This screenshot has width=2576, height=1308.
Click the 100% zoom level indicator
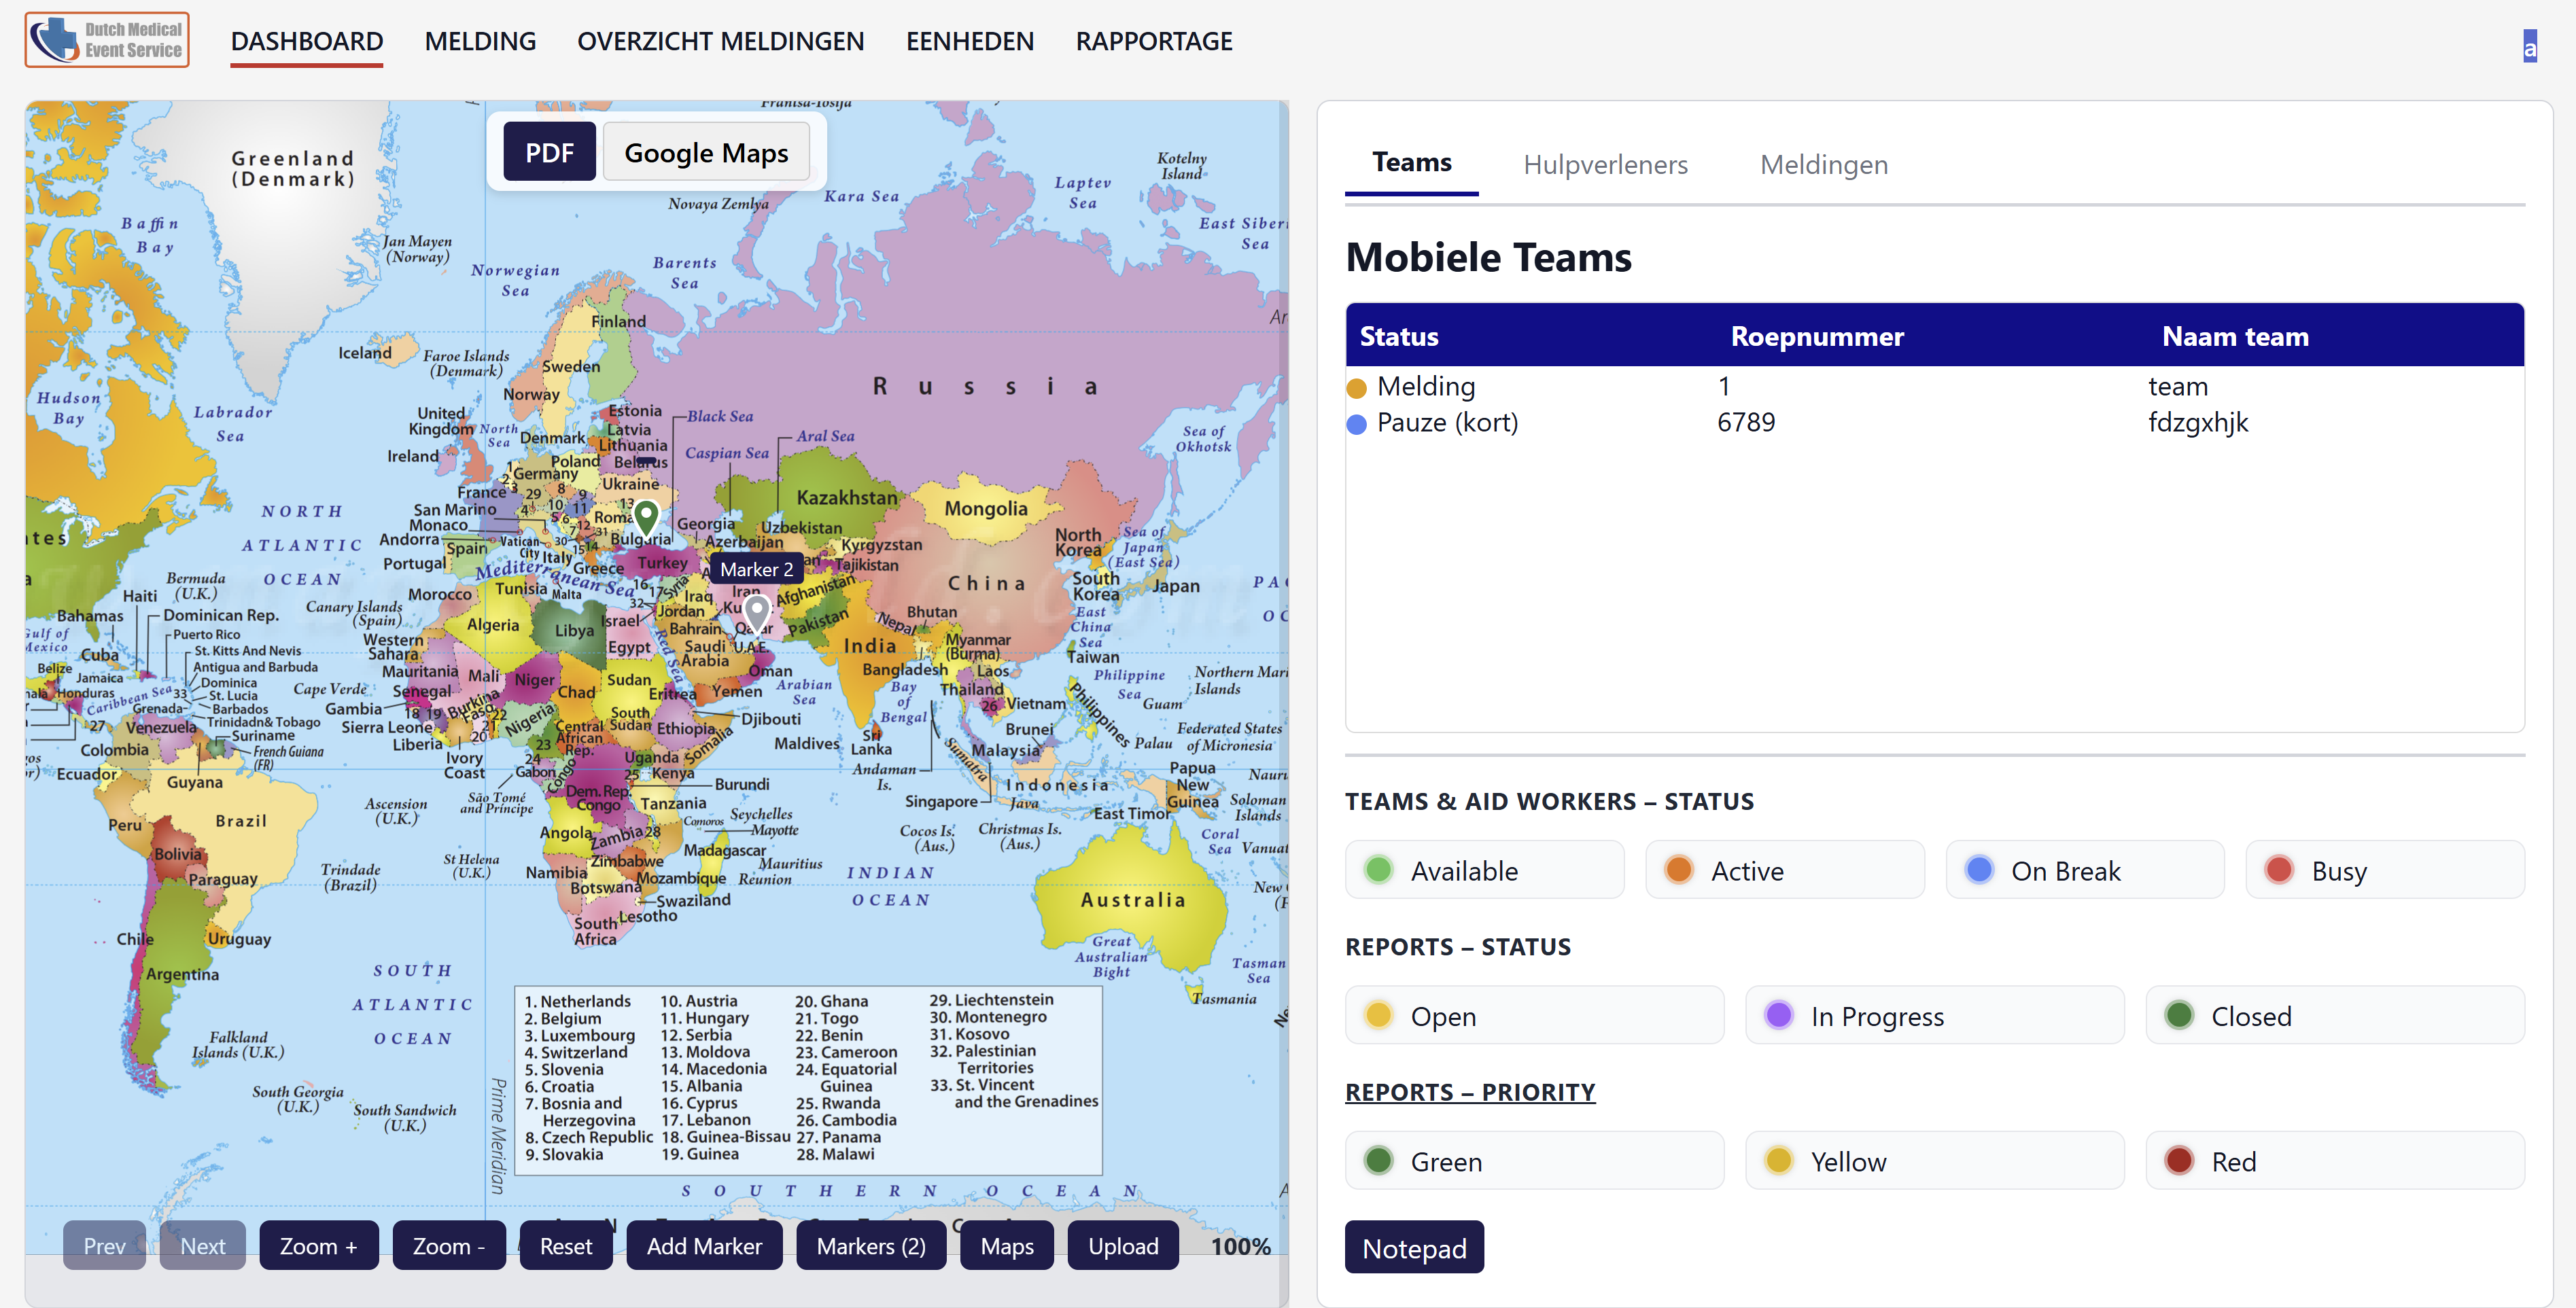[1240, 1246]
